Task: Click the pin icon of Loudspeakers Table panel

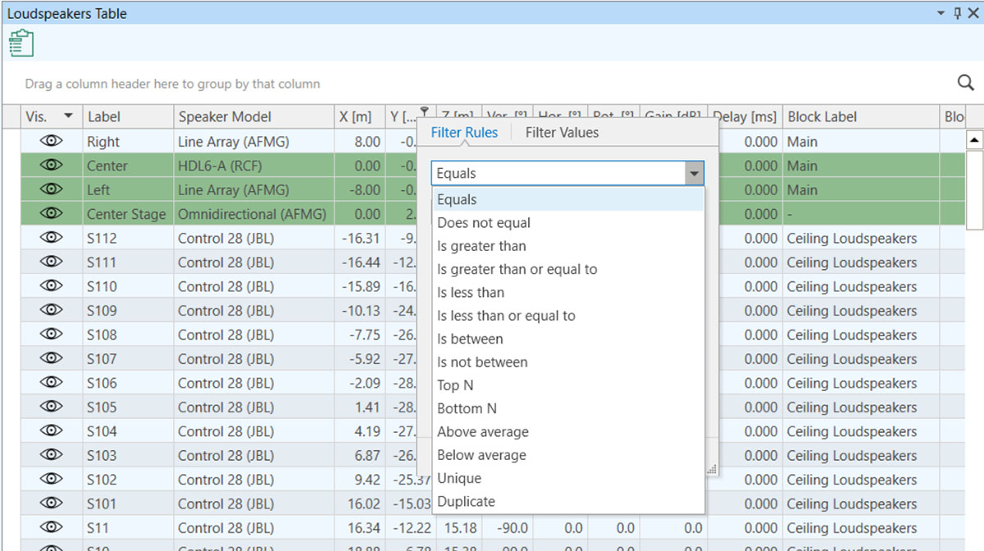Action: click(x=957, y=13)
